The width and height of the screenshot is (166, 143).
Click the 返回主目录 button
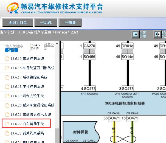coord(18,23)
